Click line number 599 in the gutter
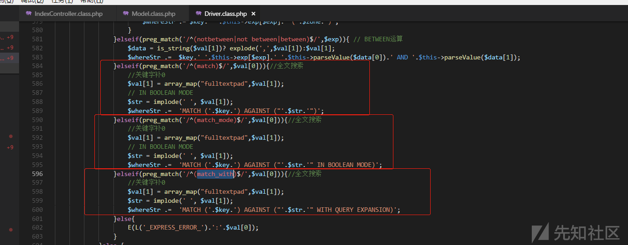The width and height of the screenshot is (628, 245). coord(37,201)
